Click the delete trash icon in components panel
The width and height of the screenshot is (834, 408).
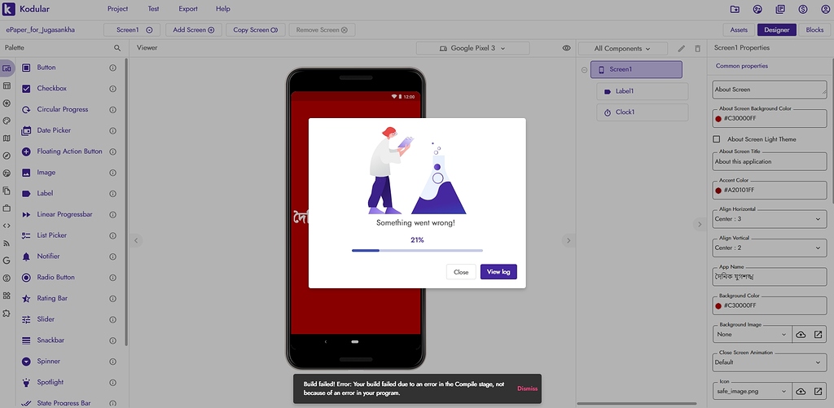point(697,49)
